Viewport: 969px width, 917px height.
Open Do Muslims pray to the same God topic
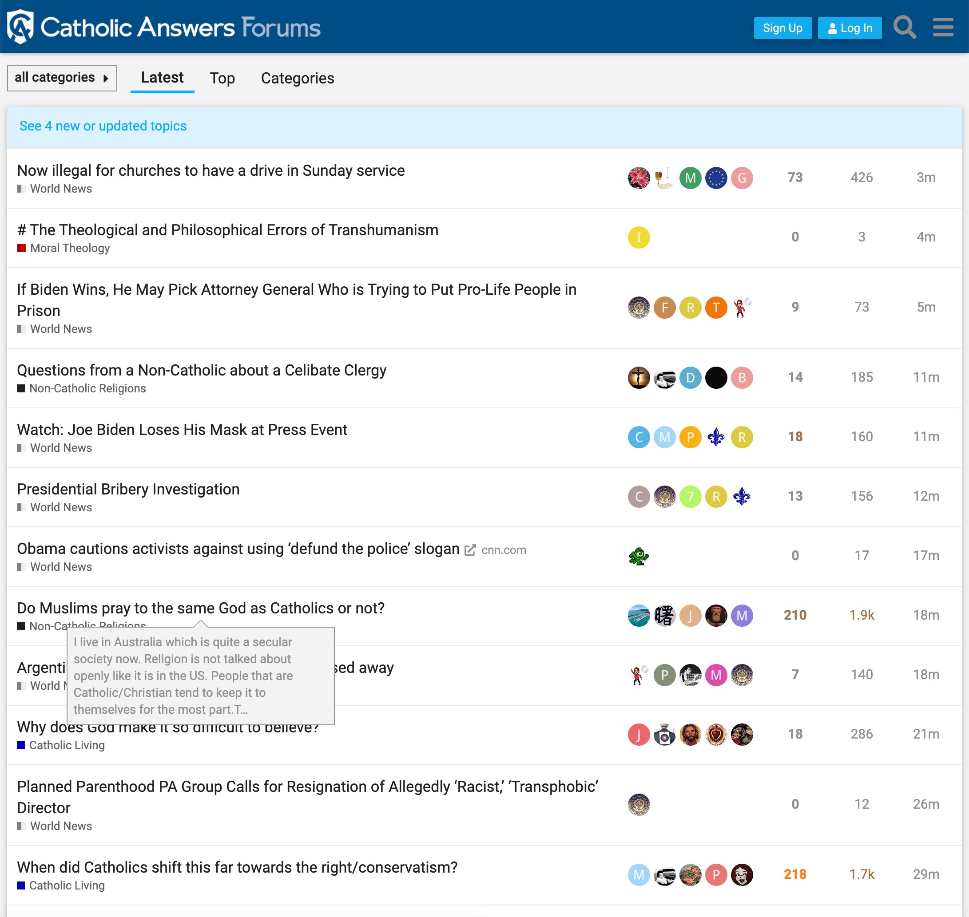pyautogui.click(x=201, y=608)
